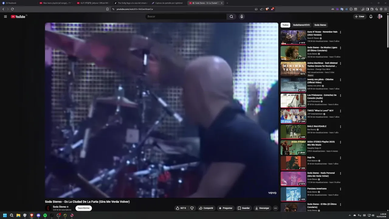This screenshot has width=389, height=219.
Task: Bookmark this page in address bar
Action: coord(107,9)
